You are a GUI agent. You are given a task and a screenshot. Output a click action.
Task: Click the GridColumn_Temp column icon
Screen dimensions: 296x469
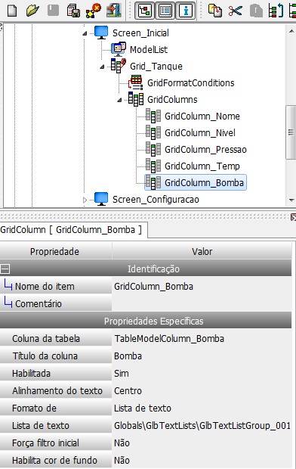coord(153,166)
